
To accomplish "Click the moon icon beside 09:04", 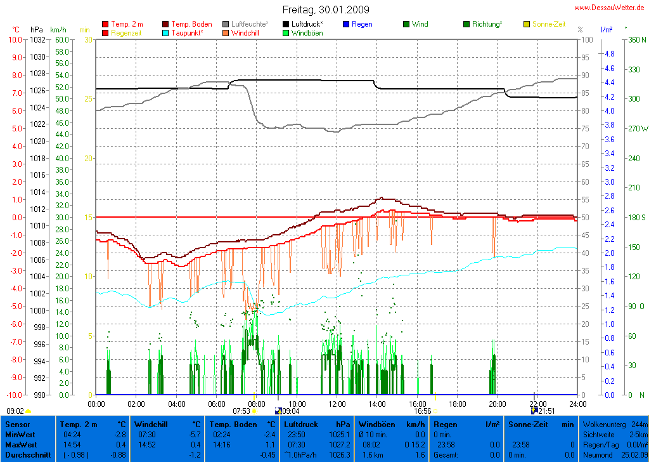I will (278, 411).
